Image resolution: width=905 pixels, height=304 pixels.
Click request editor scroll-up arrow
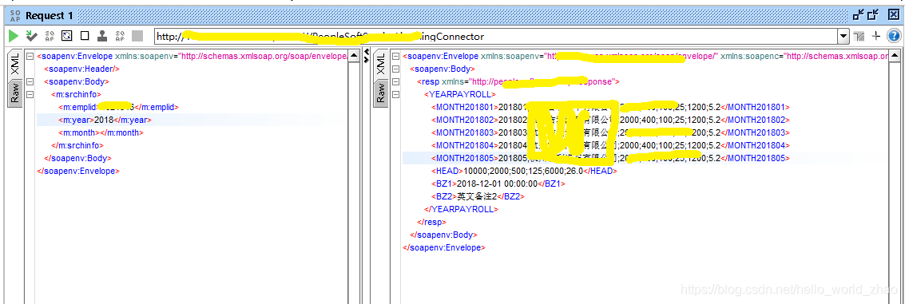pyautogui.click(x=353, y=56)
